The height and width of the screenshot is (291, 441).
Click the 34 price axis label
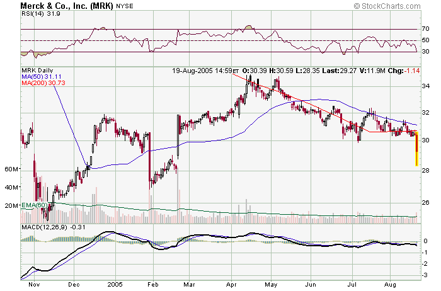tap(426, 86)
